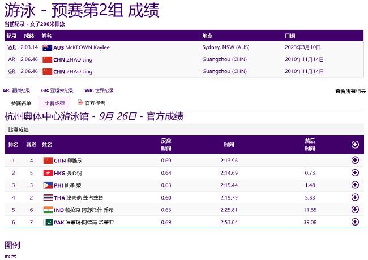Open the HKG athlete name in rank 2
The image size is (368, 260).
click(68, 173)
